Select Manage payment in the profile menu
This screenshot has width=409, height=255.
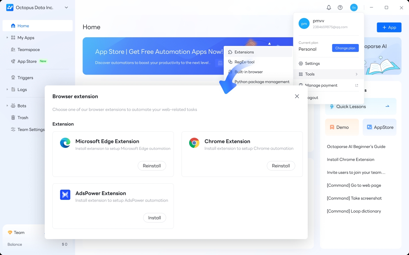[328, 85]
